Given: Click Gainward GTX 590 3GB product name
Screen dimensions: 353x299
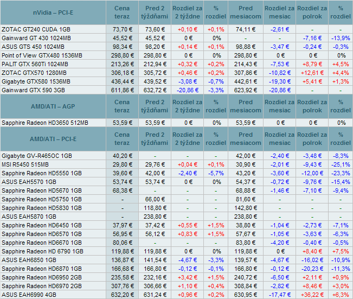Looking at the screenshot, I should (33, 90).
